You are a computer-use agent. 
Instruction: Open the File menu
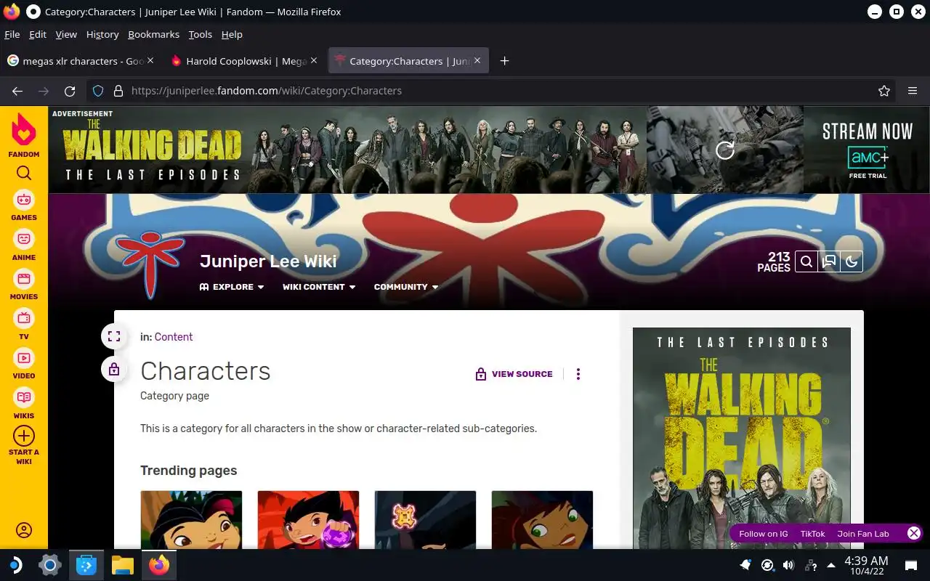tap(12, 34)
